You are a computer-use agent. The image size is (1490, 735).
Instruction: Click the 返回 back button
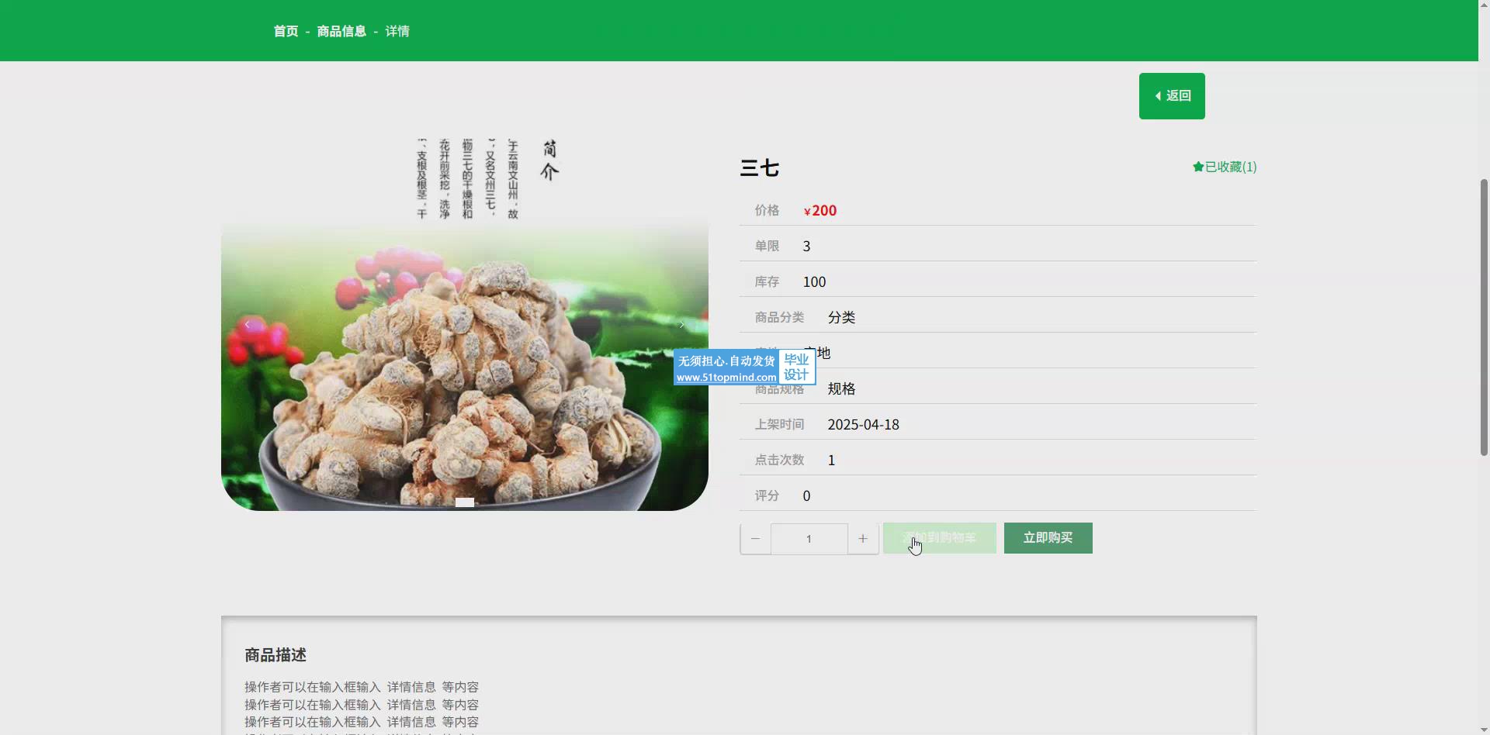[1171, 96]
